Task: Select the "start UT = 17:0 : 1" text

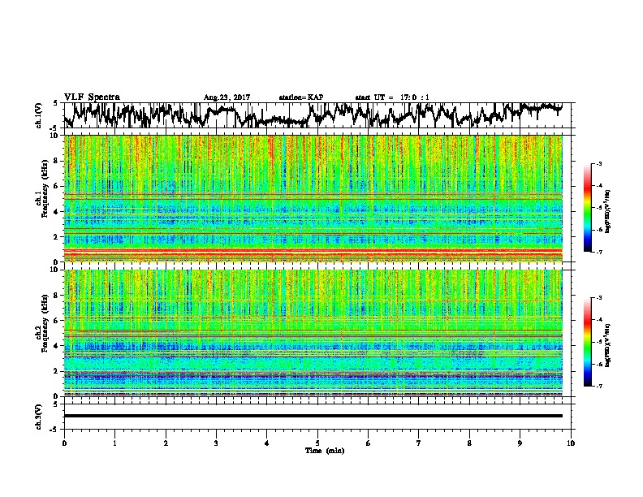Action: click(x=392, y=97)
